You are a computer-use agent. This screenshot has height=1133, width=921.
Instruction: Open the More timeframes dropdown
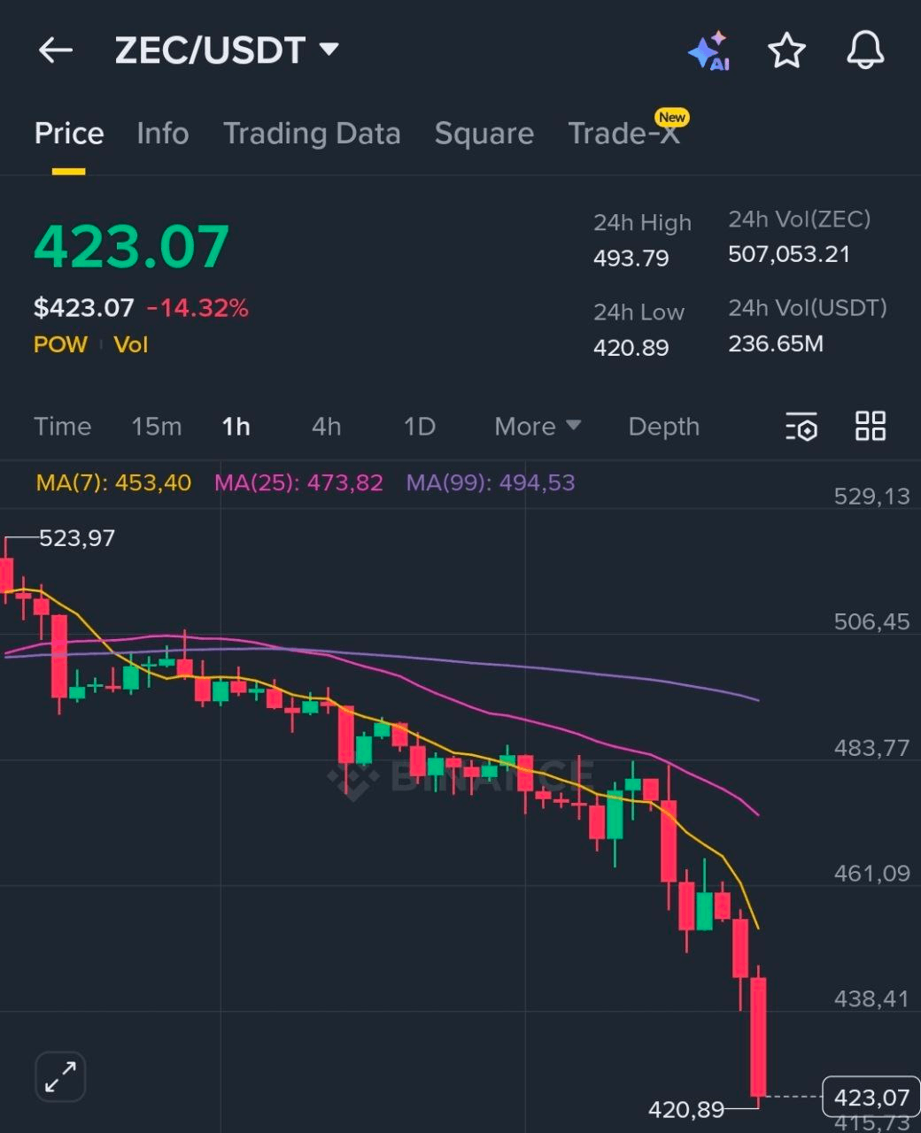538,427
